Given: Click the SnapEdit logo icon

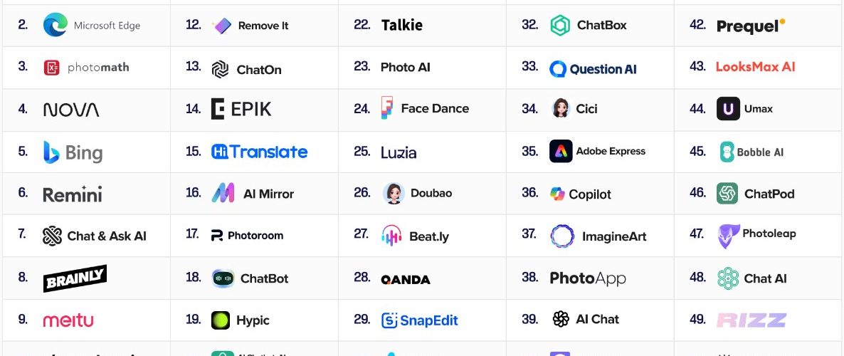Looking at the screenshot, I should [389, 320].
